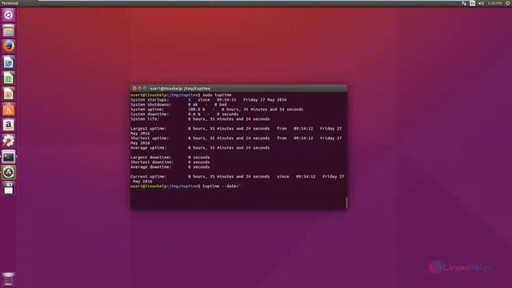Click the 'System life:' line
The image size is (512, 288).
pyautogui.click(x=200, y=119)
